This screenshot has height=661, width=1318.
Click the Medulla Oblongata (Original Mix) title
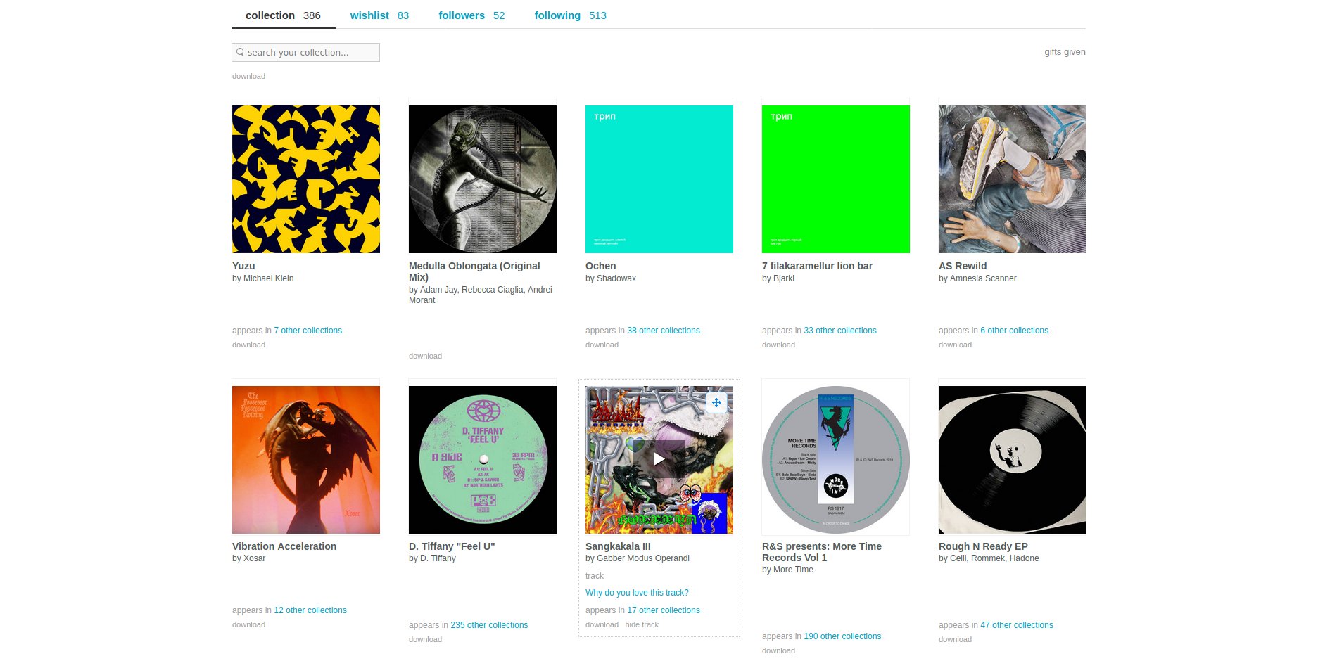point(474,271)
